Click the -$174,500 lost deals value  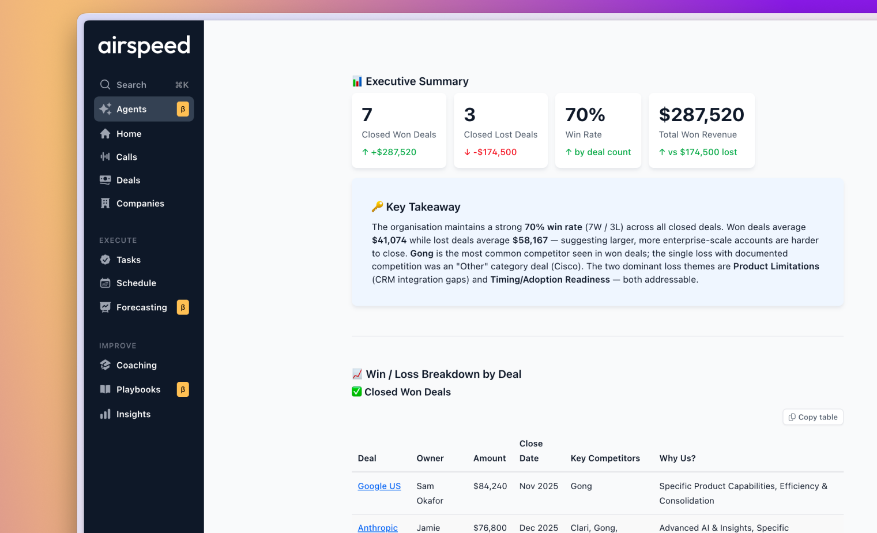495,152
